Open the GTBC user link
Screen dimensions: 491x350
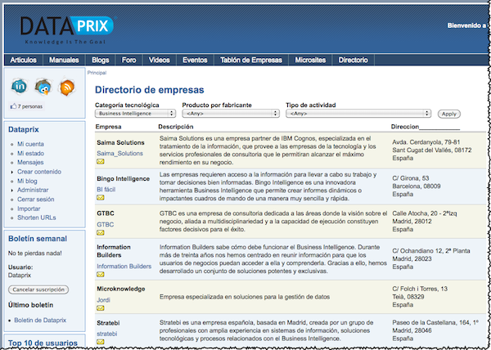click(x=106, y=225)
